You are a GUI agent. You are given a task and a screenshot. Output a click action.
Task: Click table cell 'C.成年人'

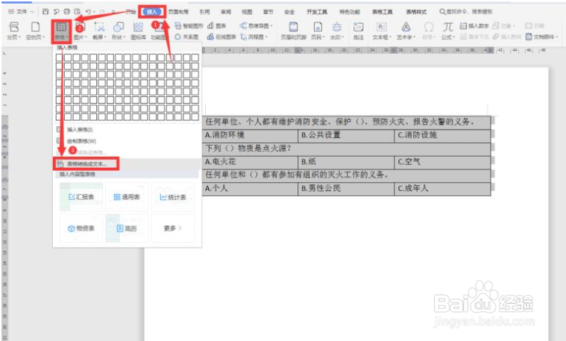(442, 189)
